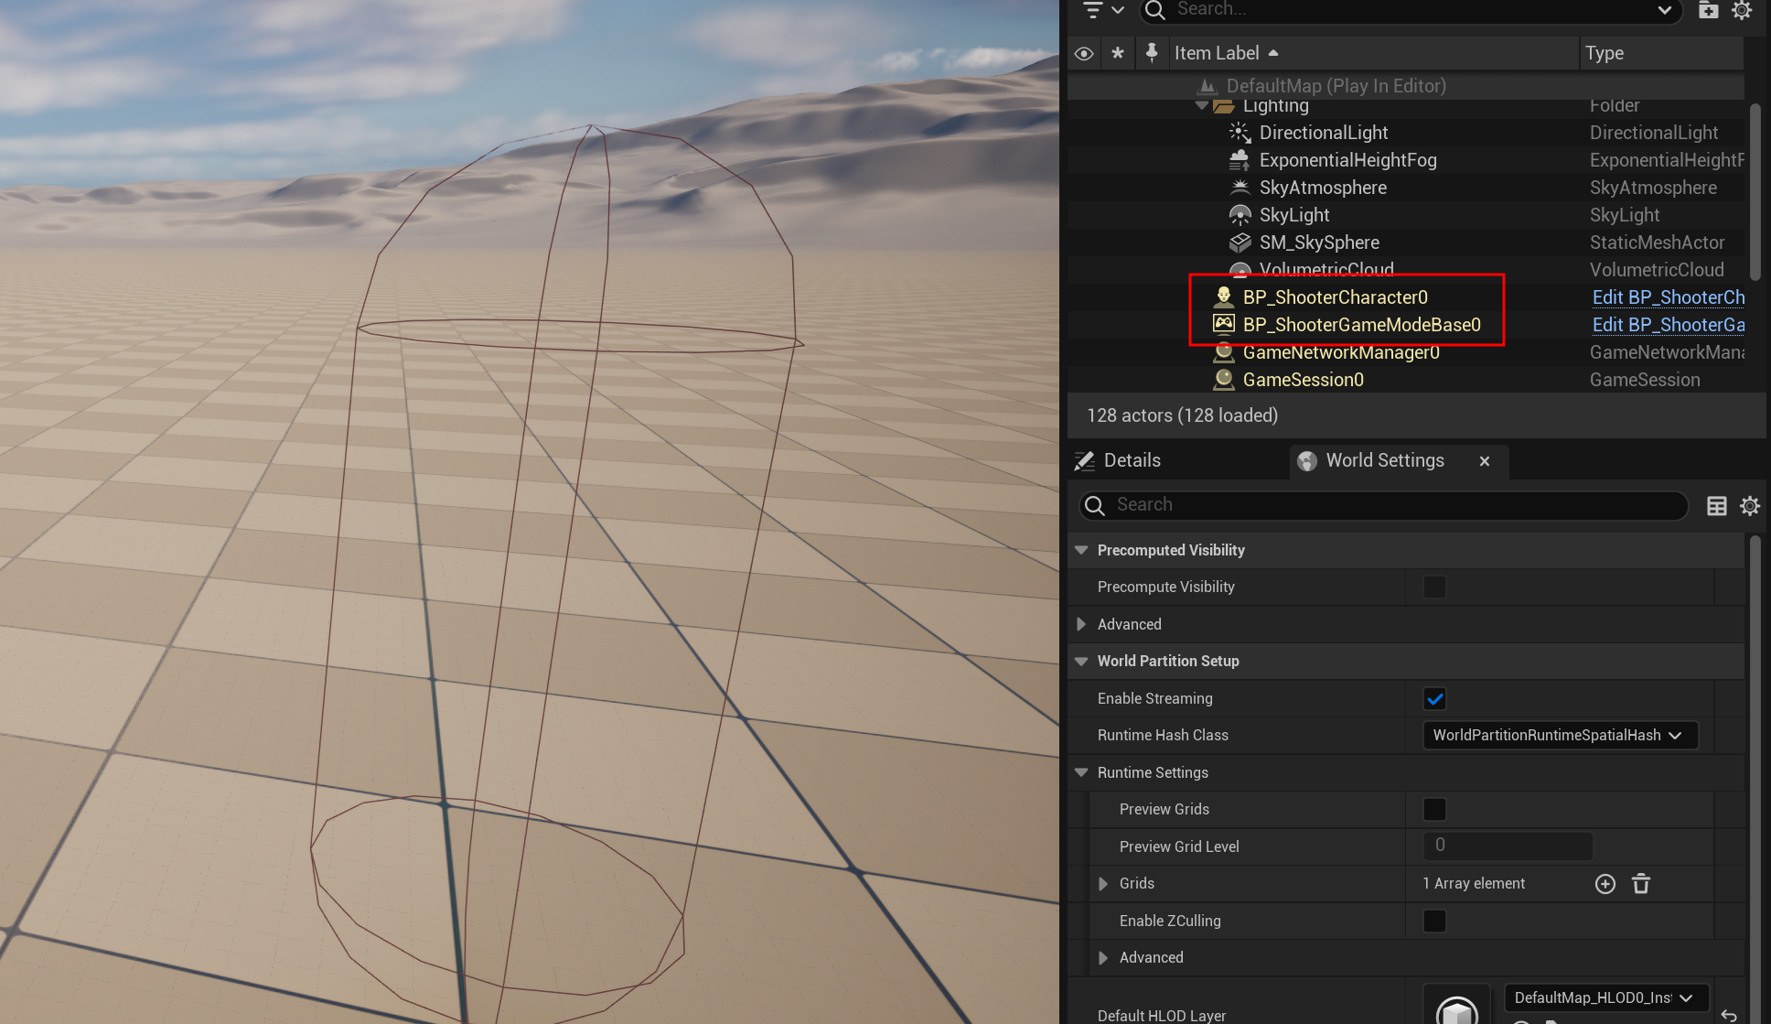Uncheck Enable Streaming checkbox

[1434, 699]
